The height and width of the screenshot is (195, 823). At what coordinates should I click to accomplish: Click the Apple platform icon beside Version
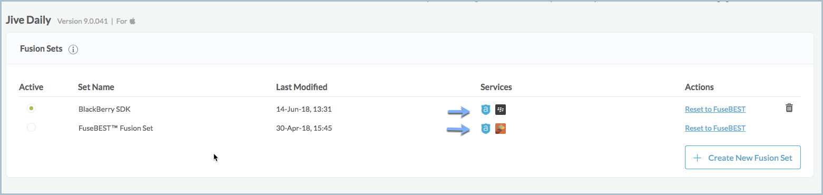pos(133,21)
